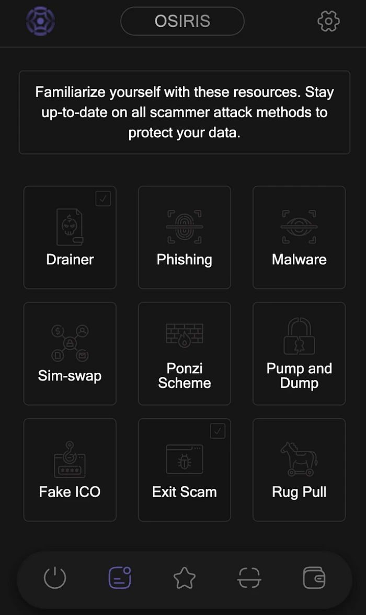The image size is (366, 615).
Task: Click the Fake ICO hook icon
Action: point(70,459)
